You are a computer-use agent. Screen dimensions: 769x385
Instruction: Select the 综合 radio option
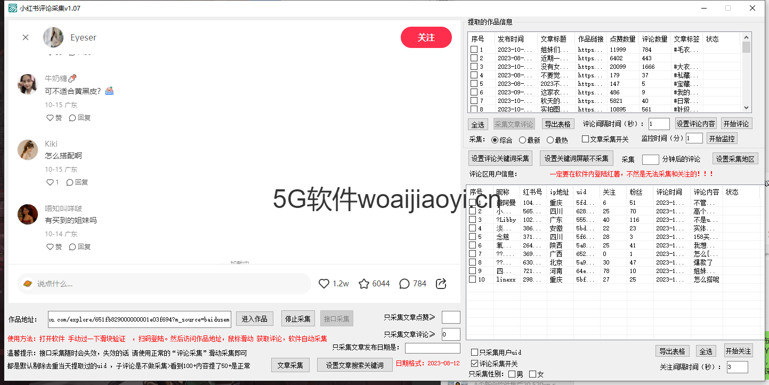click(495, 140)
